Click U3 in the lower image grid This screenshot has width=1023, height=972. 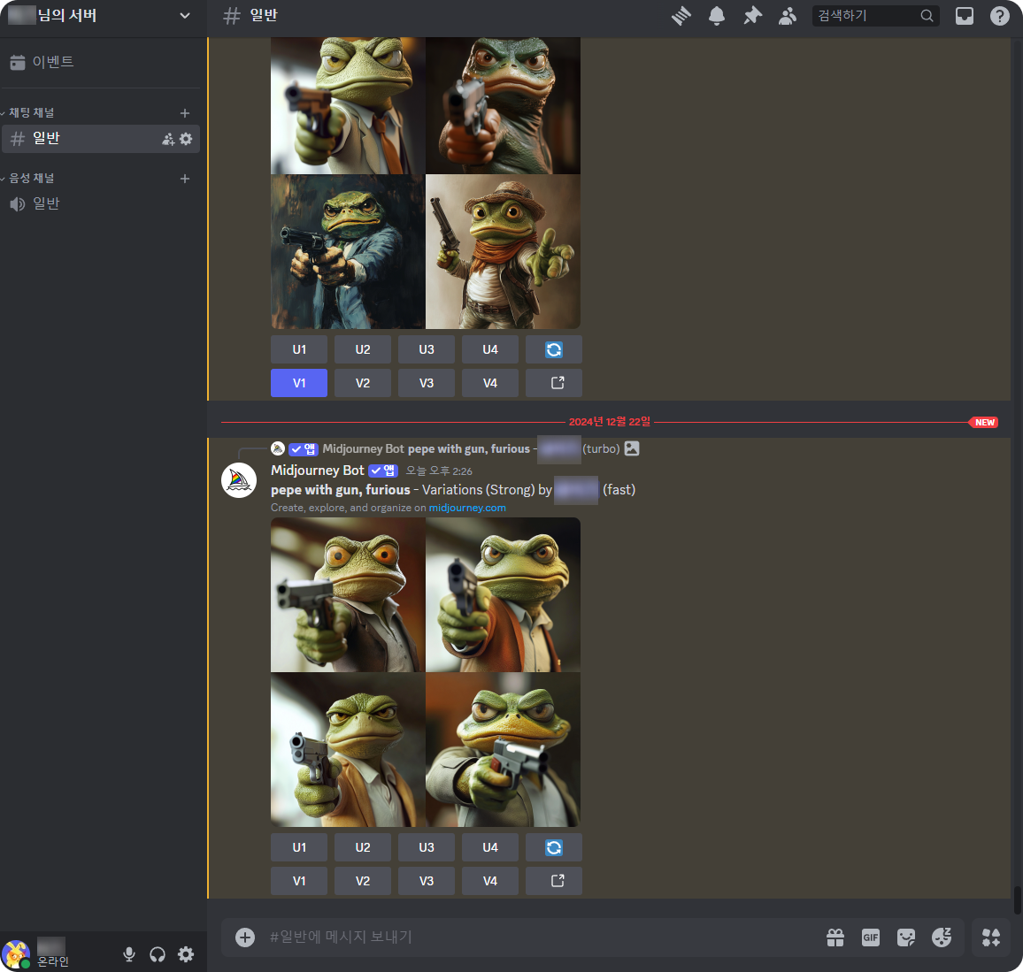pos(426,847)
